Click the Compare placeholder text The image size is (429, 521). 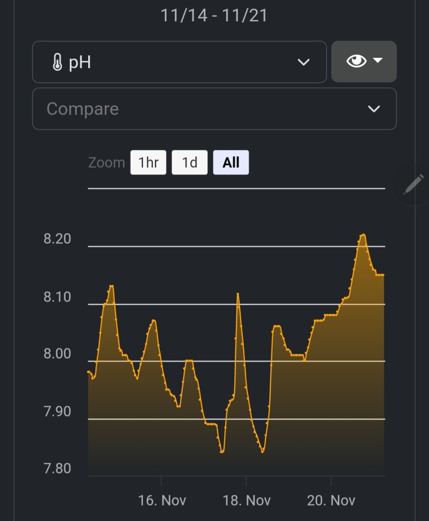coord(82,109)
